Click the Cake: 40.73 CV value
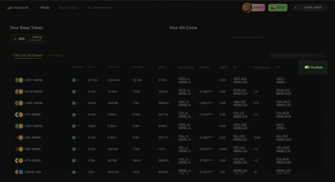This screenshot has width=335, height=182. [283, 101]
